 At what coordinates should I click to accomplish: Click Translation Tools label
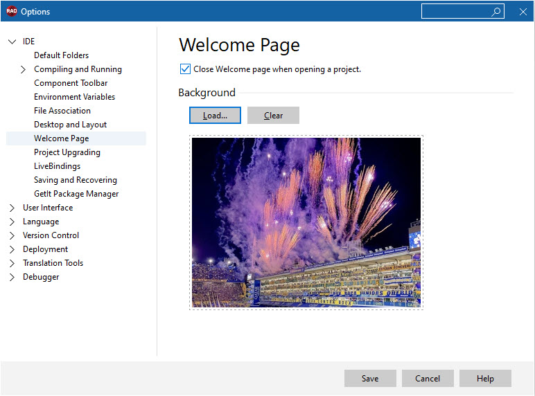coord(53,263)
